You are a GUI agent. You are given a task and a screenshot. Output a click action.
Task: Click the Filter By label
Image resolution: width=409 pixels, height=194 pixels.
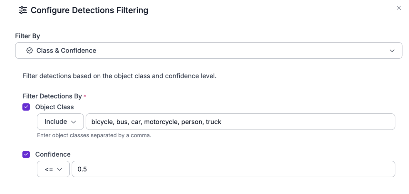27,36
